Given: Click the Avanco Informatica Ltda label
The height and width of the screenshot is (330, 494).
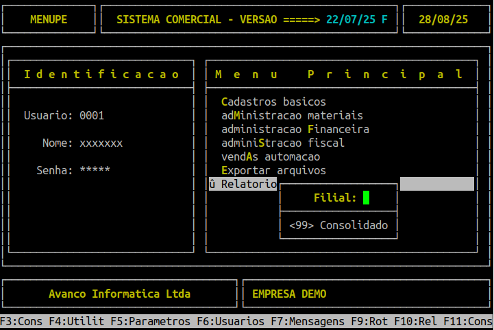Looking at the screenshot, I should (x=119, y=294).
